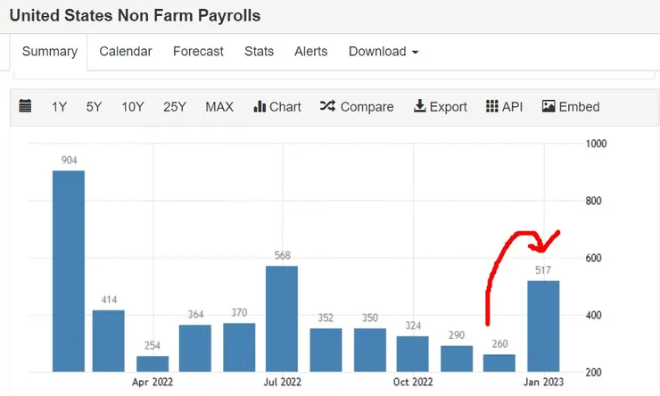660x396 pixels.
Task: Click the 904 data label
Action: click(x=69, y=160)
